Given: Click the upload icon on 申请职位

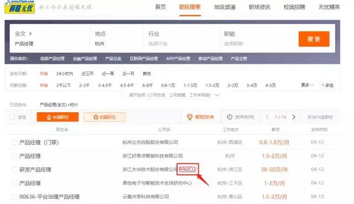Looking at the screenshot, I should click(49, 117).
